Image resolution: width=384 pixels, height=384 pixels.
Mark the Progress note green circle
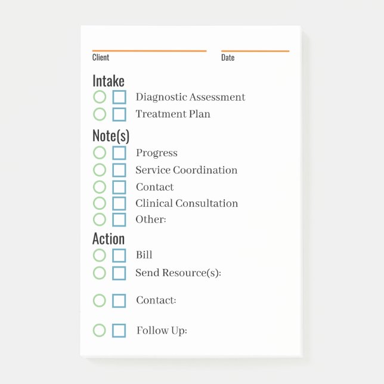point(100,153)
